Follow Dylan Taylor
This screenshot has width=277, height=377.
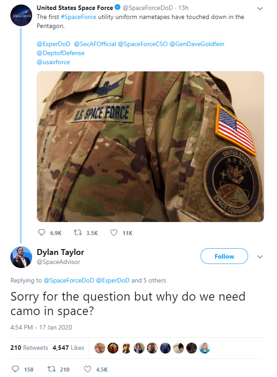click(224, 256)
